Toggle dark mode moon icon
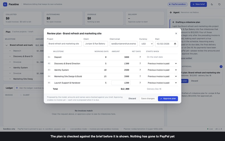Viewport: 225px width, 141px height. (x=212, y=4)
